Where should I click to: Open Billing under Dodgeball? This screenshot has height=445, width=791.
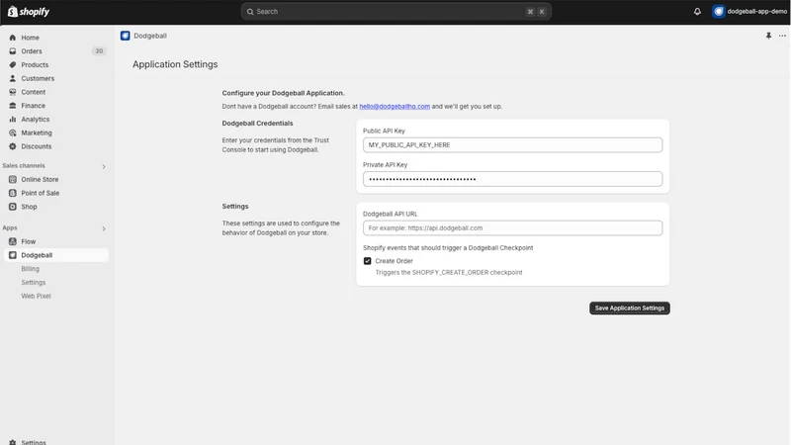coord(31,268)
